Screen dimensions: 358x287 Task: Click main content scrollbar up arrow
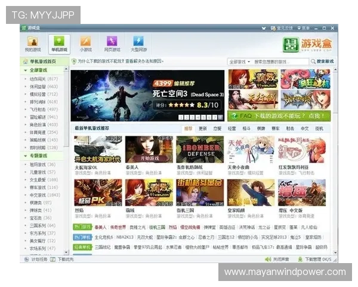tap(335, 69)
